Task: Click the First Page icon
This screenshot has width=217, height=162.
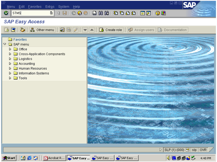Action: (115, 13)
